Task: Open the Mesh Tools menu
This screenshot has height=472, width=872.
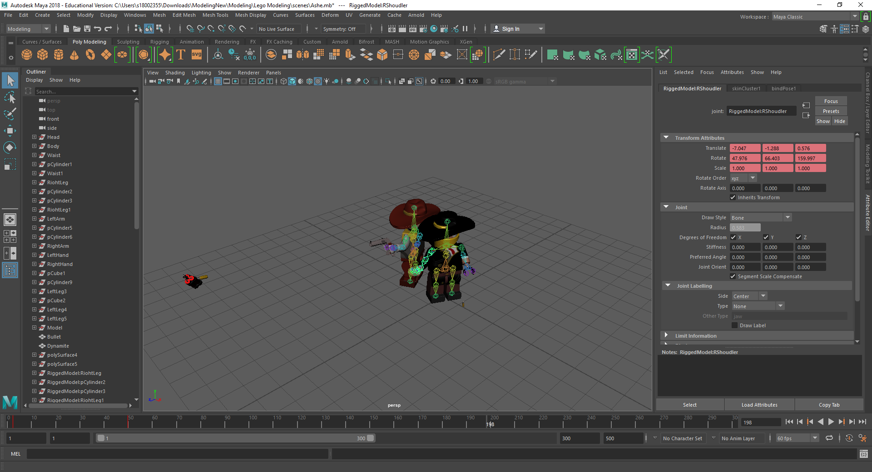Action: click(x=215, y=15)
